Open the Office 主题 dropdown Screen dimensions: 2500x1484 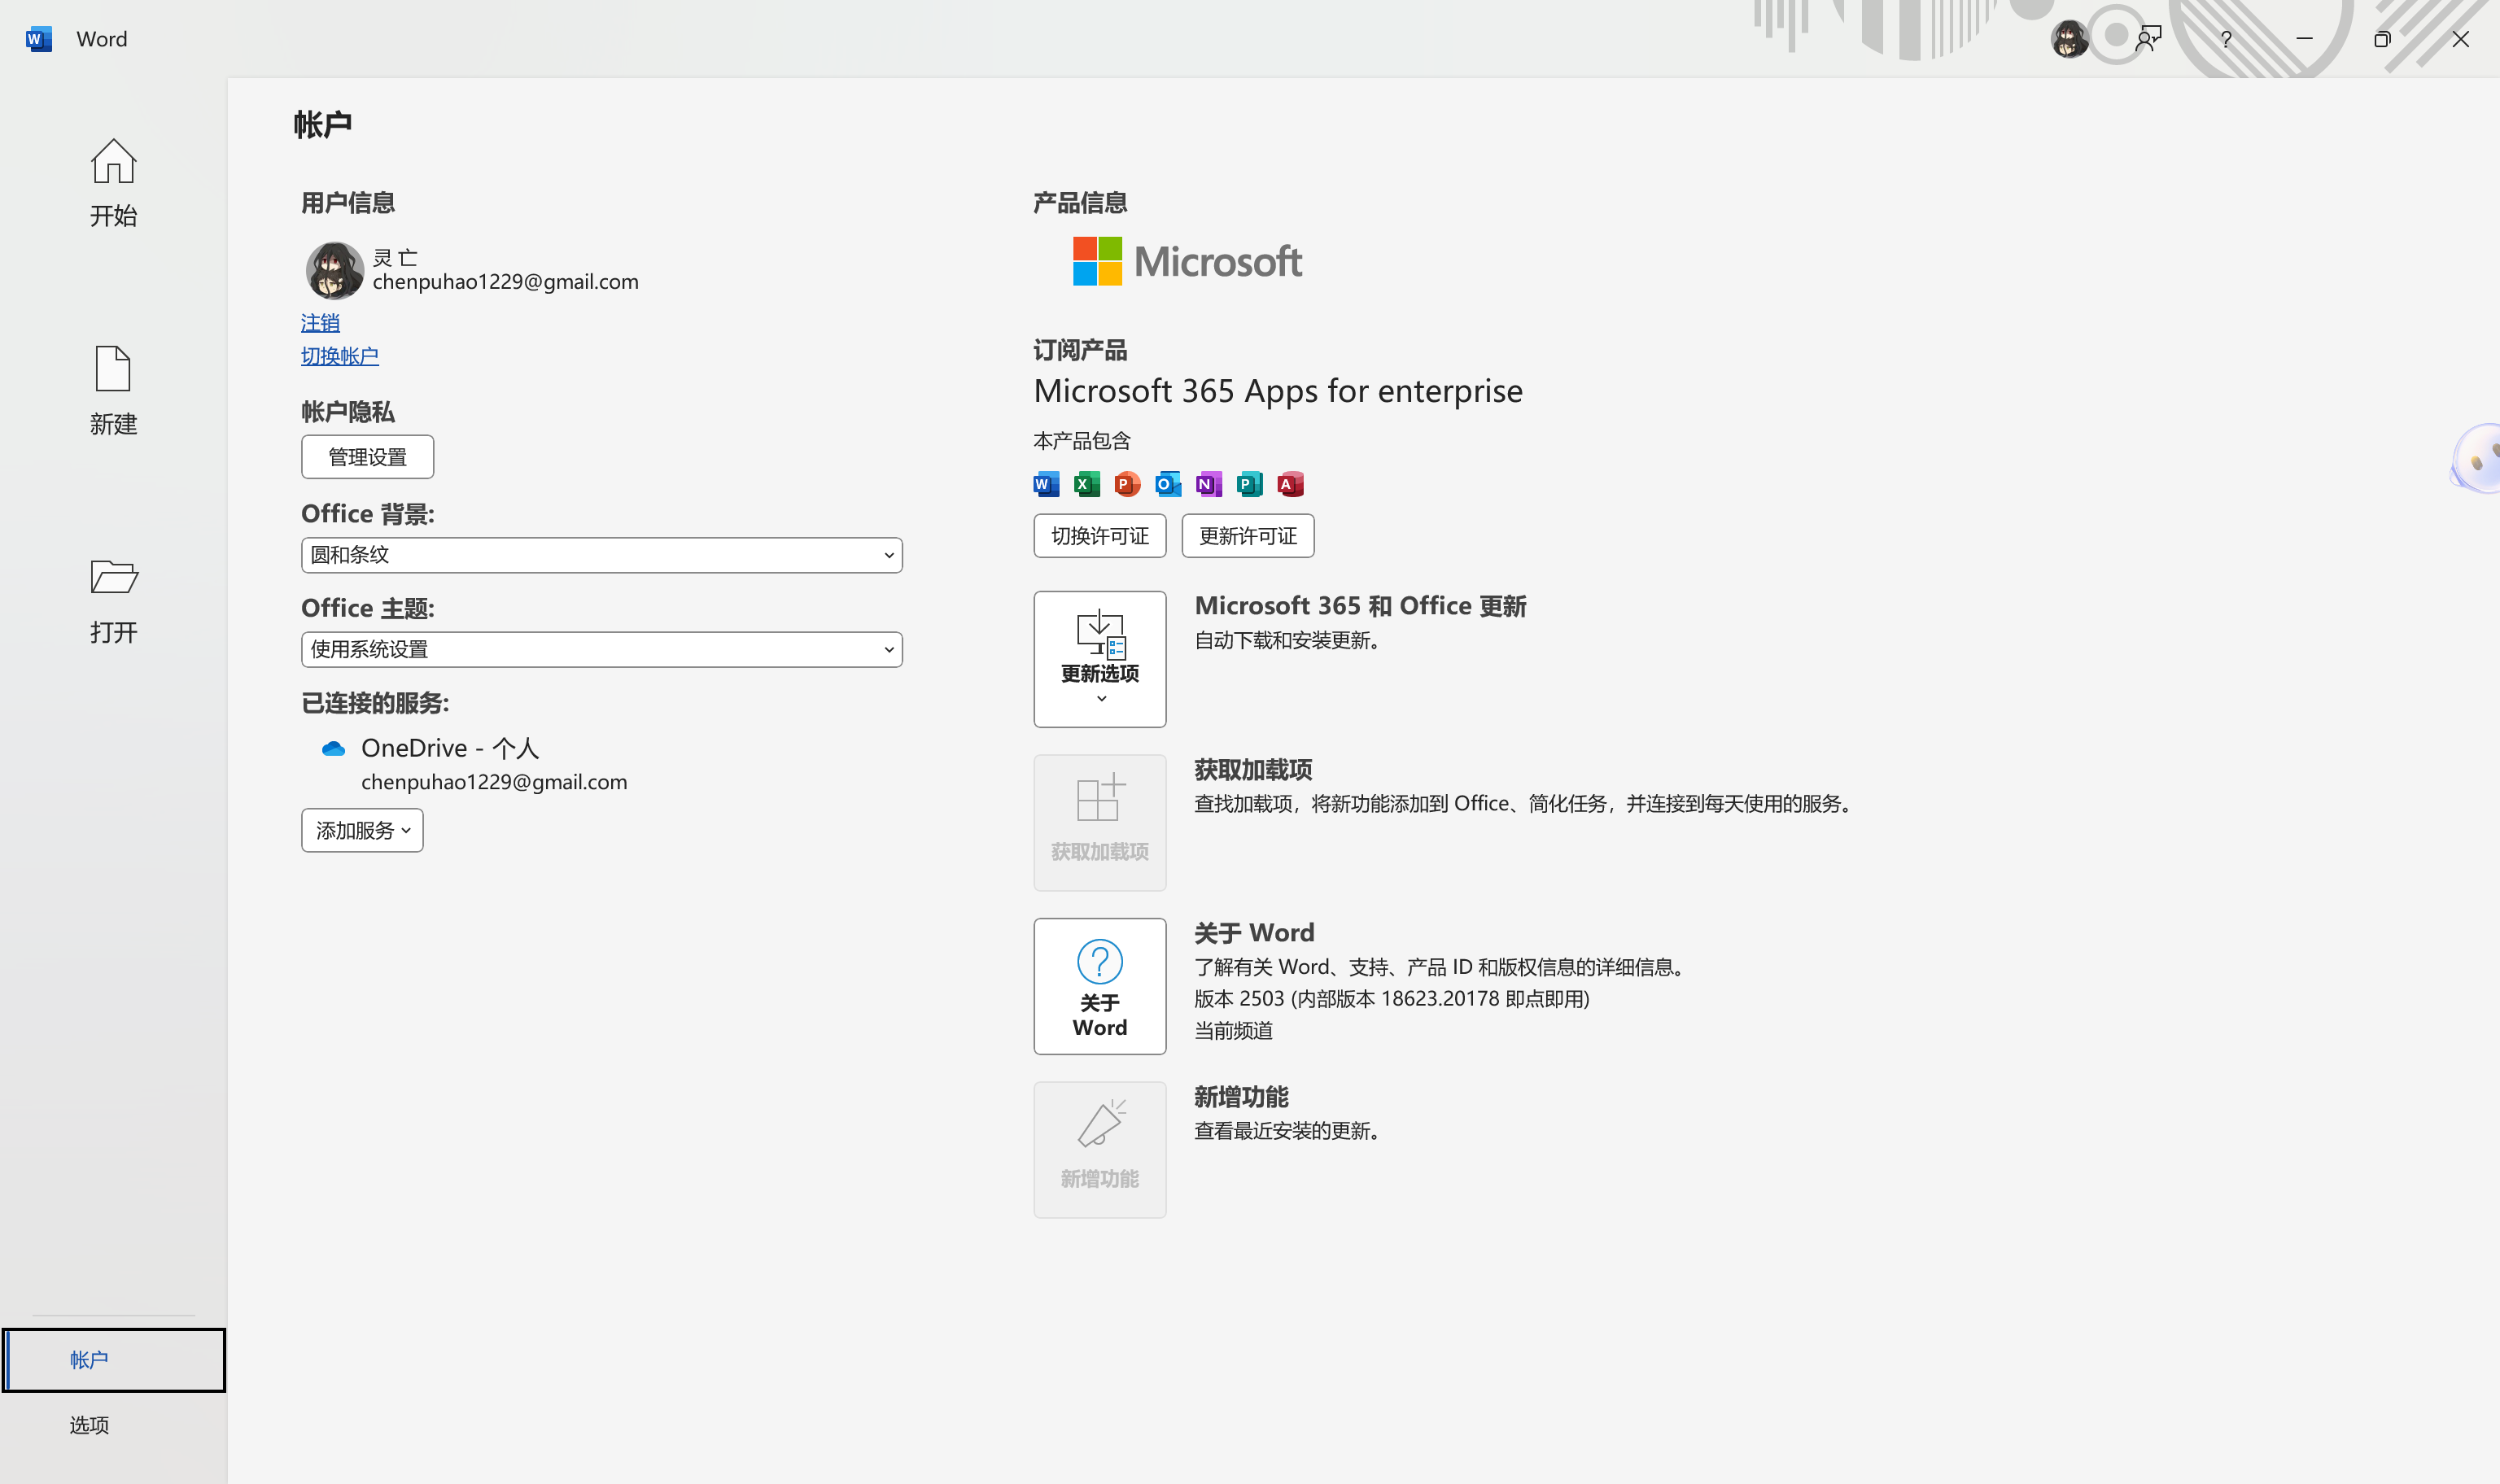(x=601, y=649)
